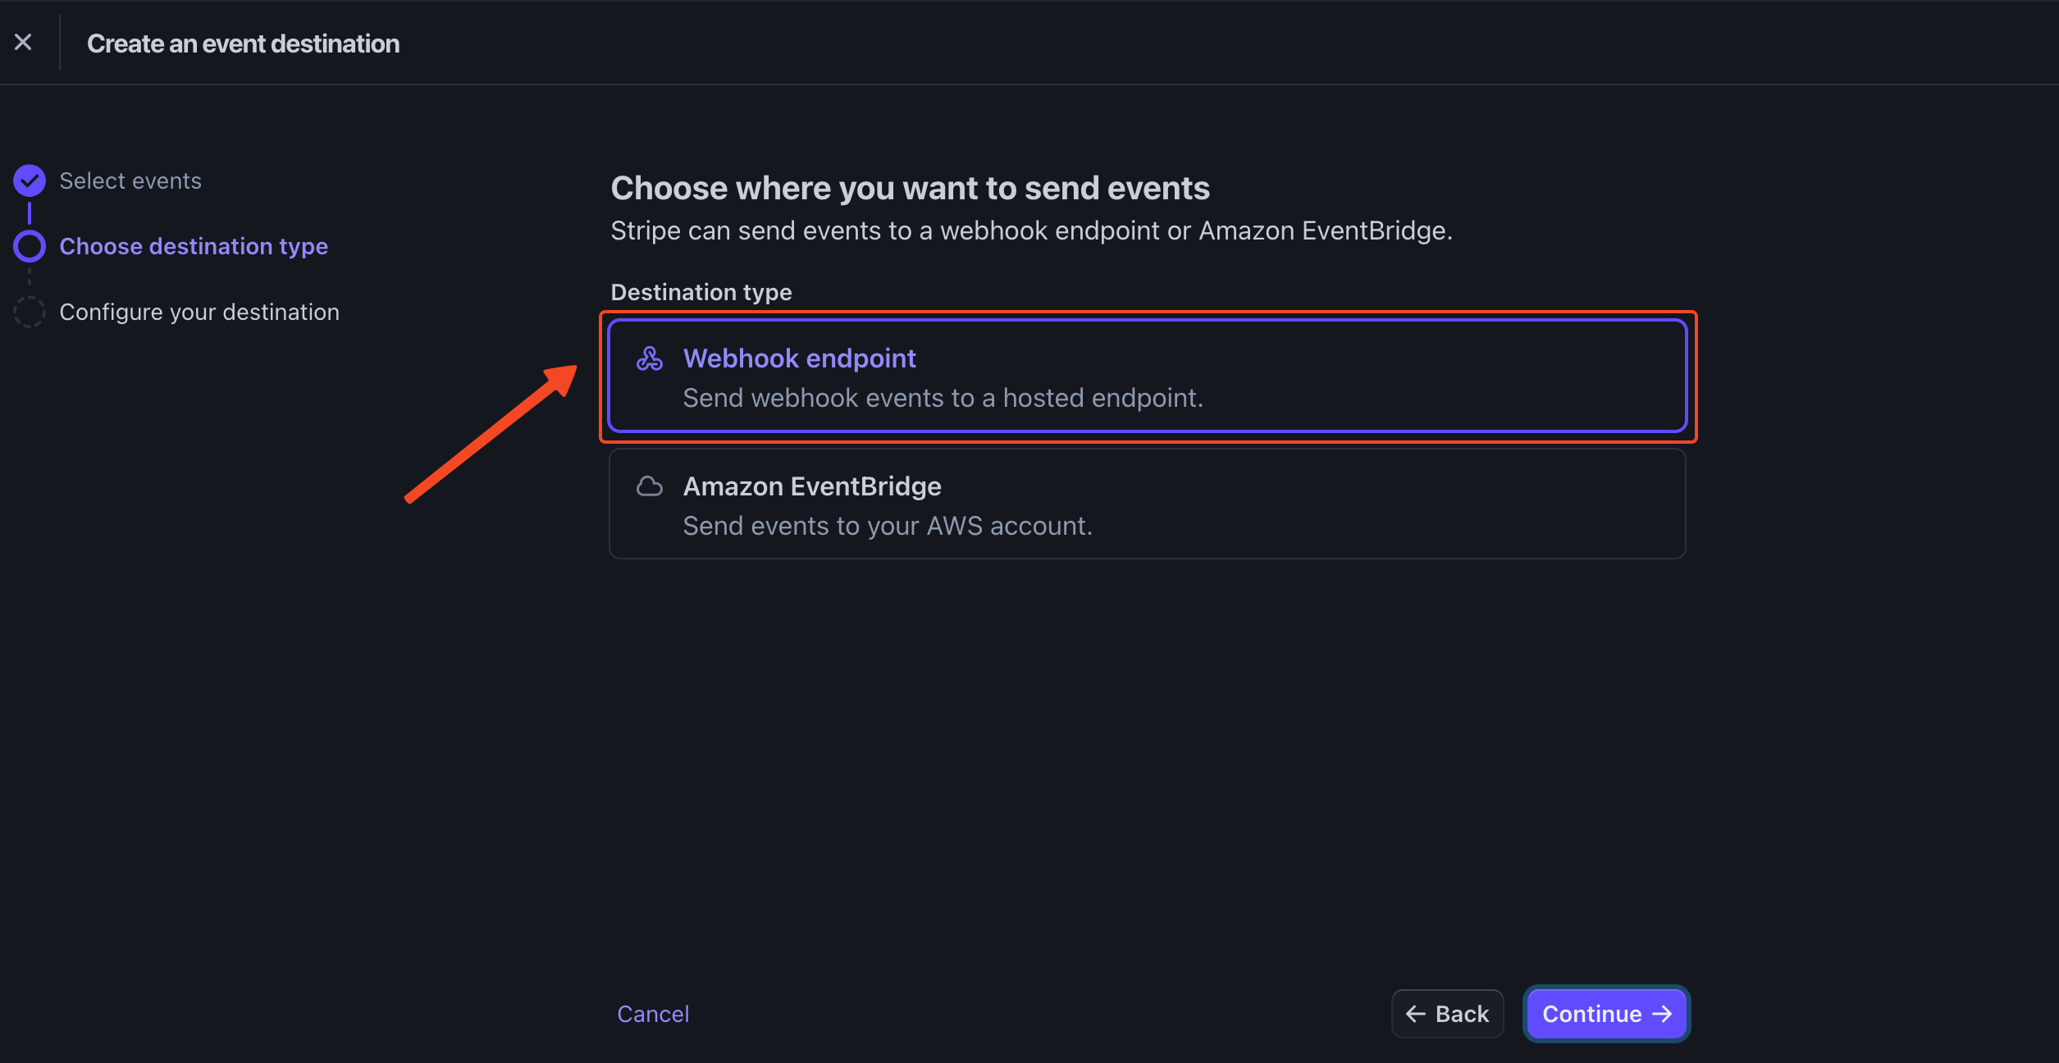Jump to the Choose destination type step
Screen dimensions: 2059x1063
[x=194, y=246]
